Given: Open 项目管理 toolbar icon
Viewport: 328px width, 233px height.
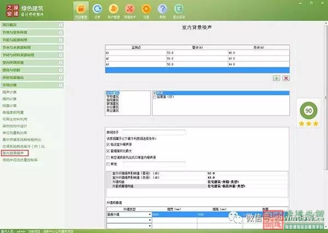Looking at the screenshot, I should click(x=81, y=10).
